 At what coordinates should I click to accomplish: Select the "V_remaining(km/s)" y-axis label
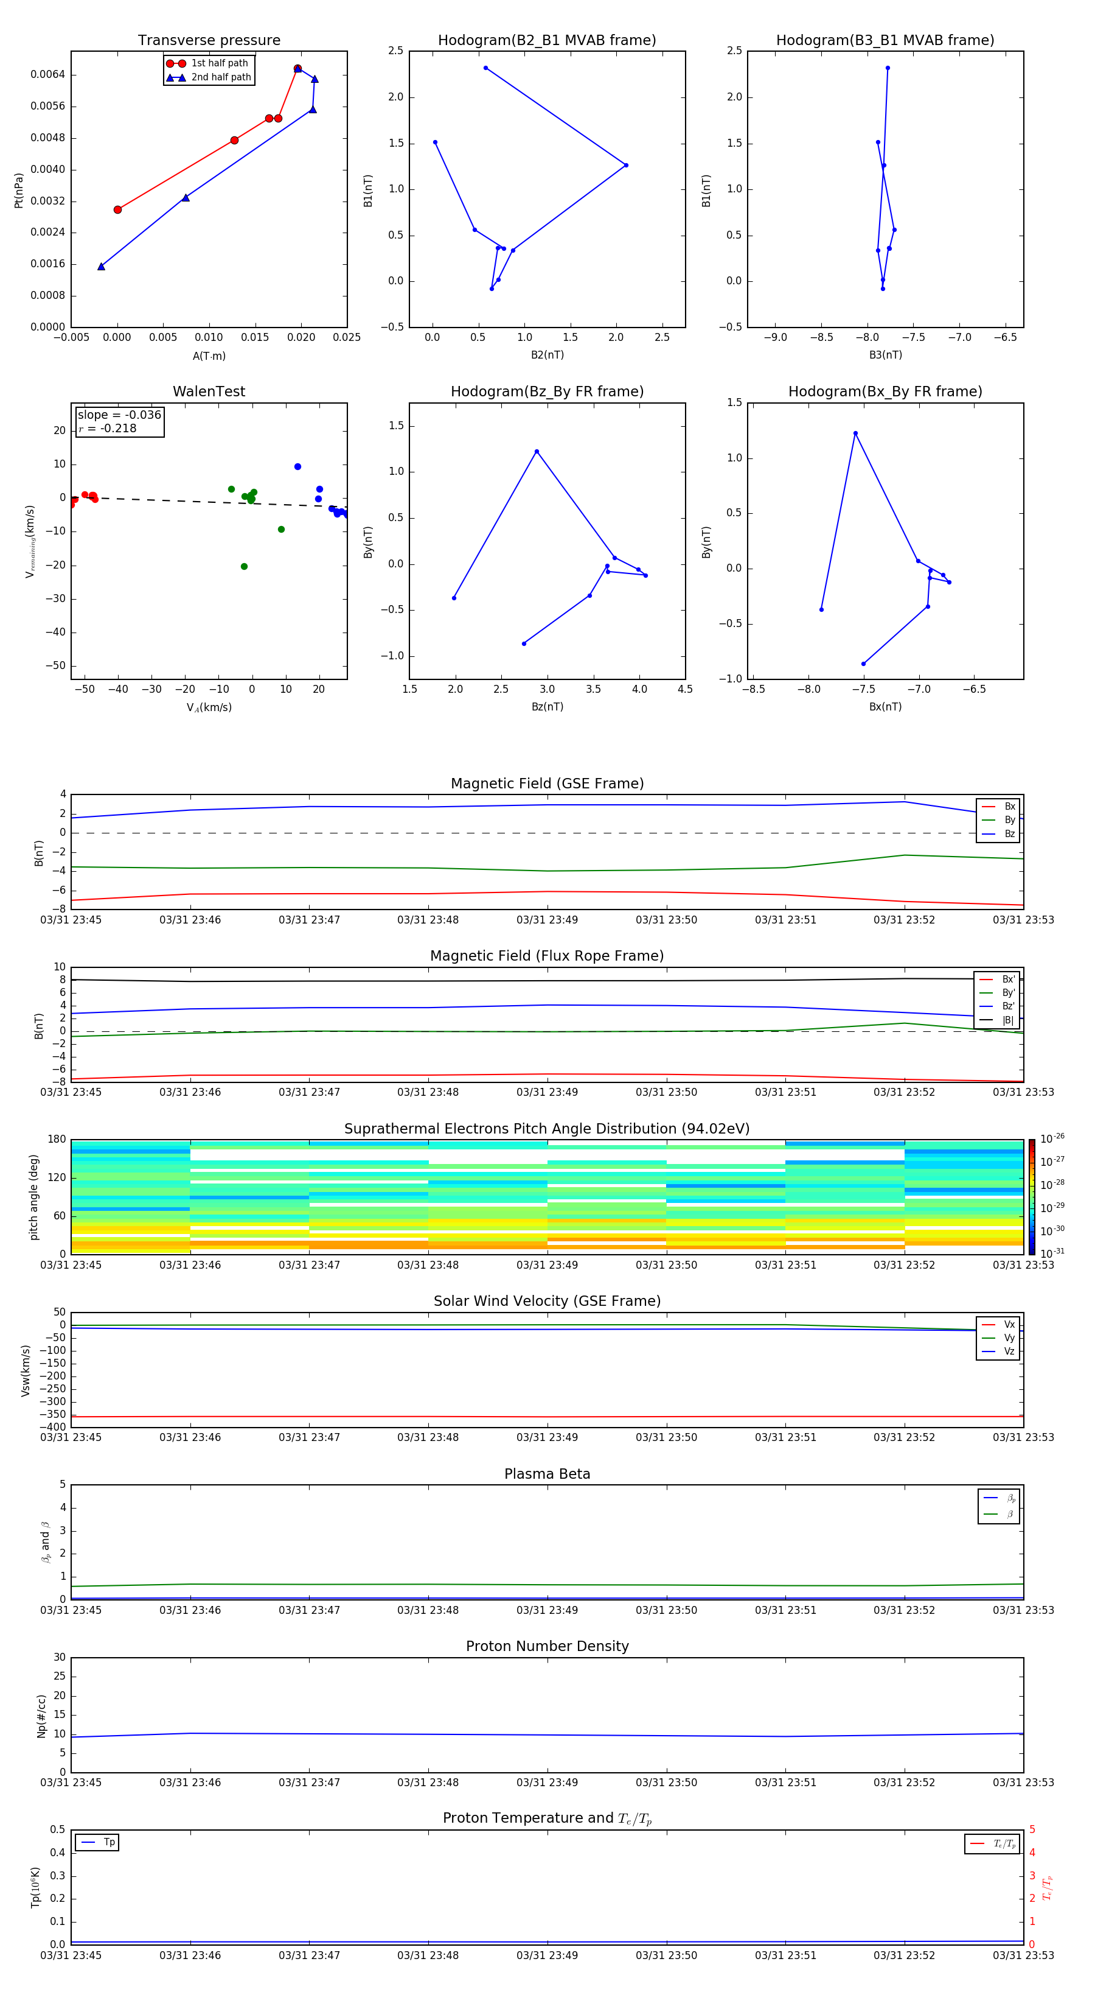pos(30,541)
